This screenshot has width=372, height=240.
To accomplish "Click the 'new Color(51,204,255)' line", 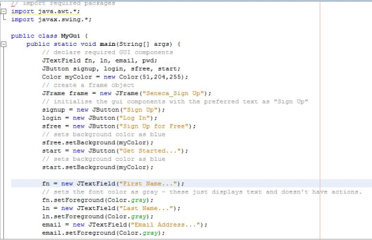I will point(115,77).
